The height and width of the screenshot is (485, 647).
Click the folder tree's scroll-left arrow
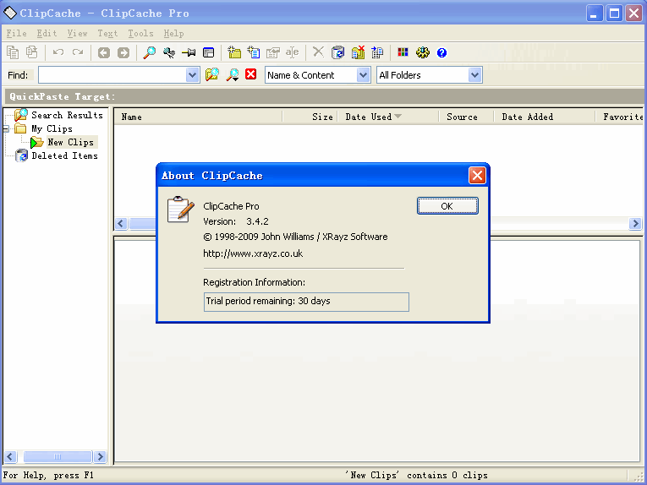[x=10, y=456]
